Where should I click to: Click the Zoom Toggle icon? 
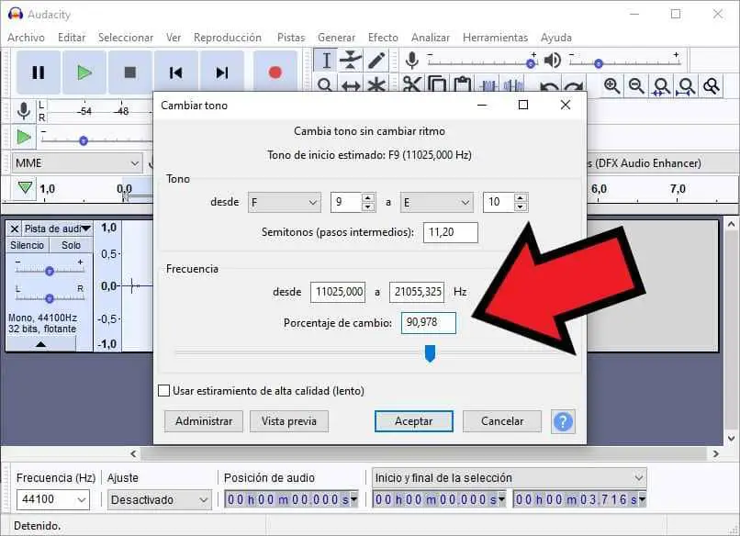click(711, 86)
